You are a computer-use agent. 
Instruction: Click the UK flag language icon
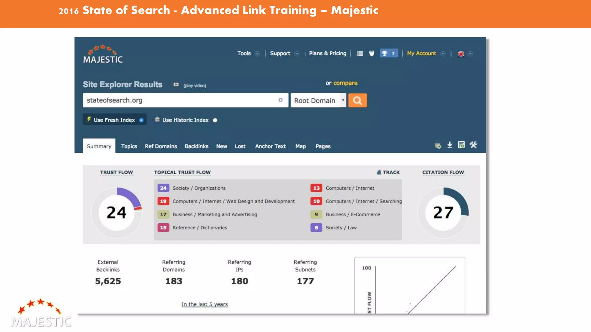461,54
